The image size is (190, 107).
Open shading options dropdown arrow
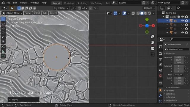tap(153, 13)
